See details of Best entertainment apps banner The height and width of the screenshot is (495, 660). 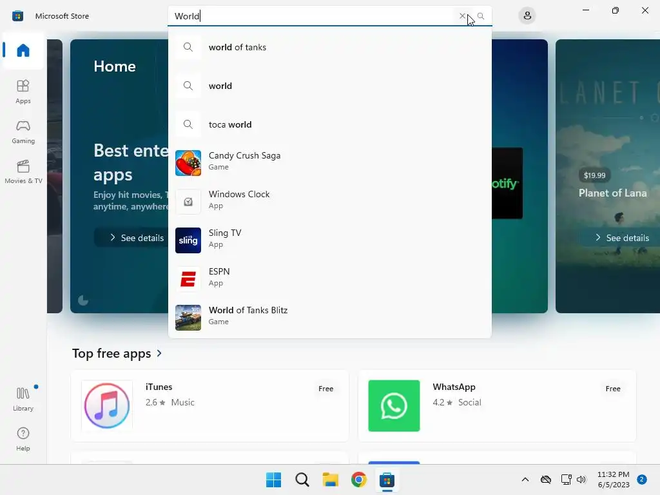(131, 238)
